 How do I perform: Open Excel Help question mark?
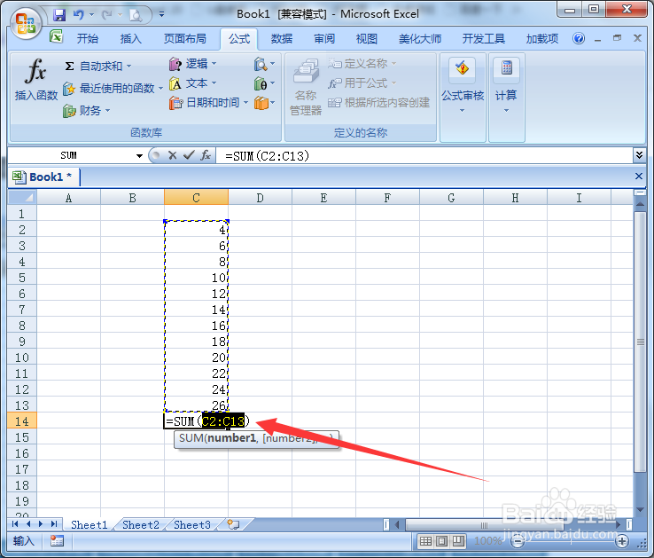coord(579,39)
